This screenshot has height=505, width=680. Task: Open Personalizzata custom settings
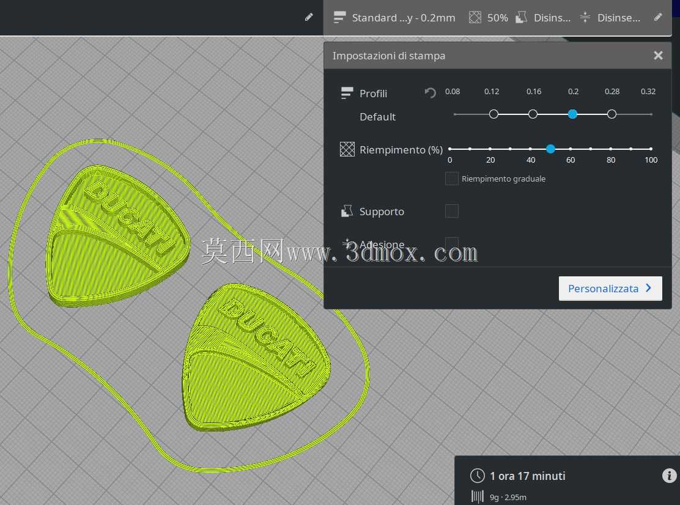[x=610, y=288]
